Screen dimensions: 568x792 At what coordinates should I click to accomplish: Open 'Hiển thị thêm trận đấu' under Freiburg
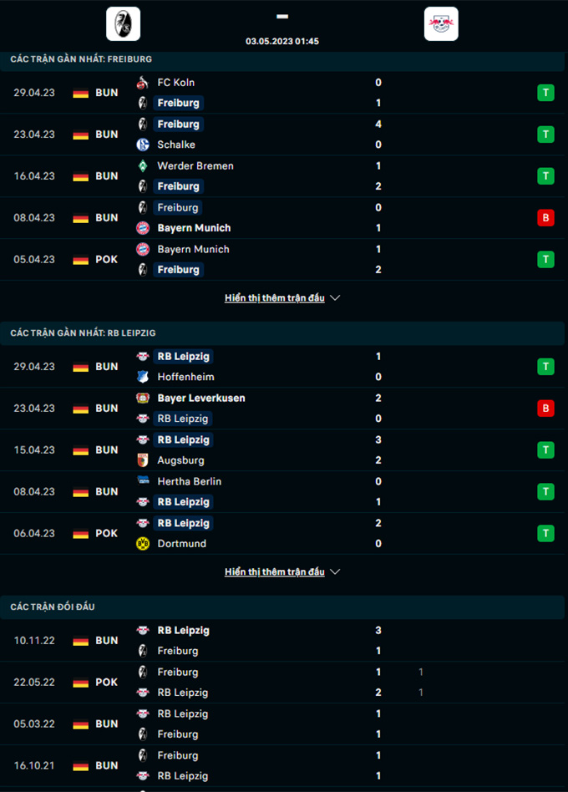tap(275, 298)
